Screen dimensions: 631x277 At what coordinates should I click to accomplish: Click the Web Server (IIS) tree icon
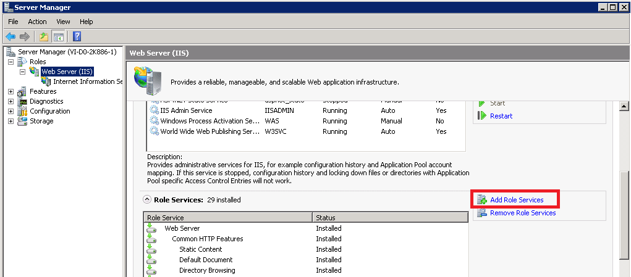(34, 72)
